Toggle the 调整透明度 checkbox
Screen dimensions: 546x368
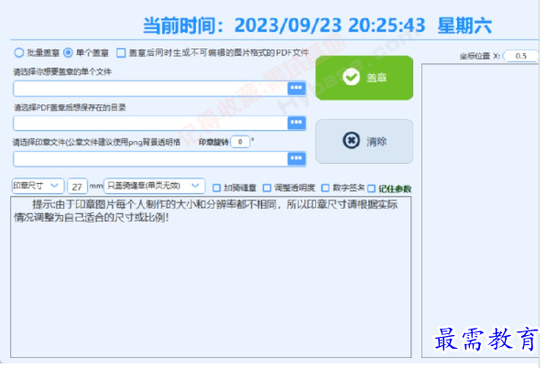(268, 189)
